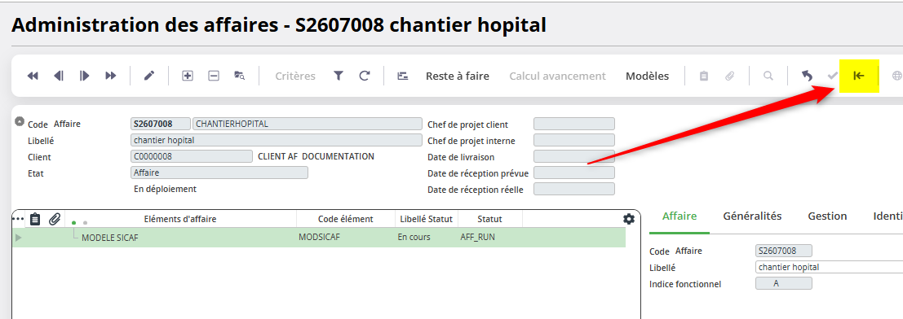This screenshot has width=903, height=319.
Task: Click the magnifier search icon in toolbar
Action: [x=768, y=76]
